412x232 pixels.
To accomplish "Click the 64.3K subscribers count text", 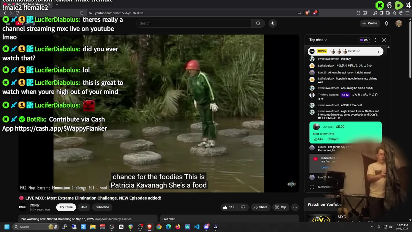I will (x=40, y=210).
